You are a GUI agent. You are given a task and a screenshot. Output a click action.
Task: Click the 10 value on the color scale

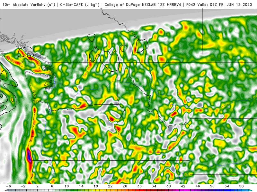point(66,186)
